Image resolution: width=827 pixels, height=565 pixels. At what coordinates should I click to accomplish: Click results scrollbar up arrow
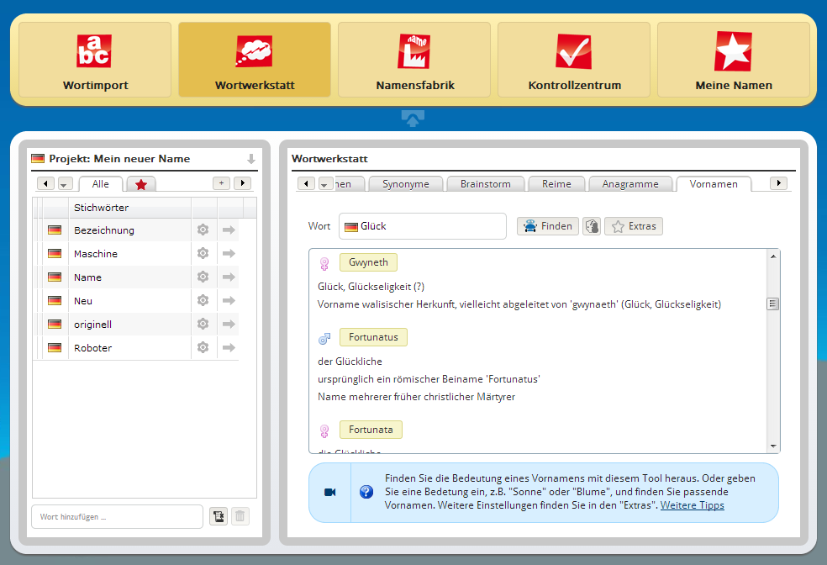point(773,256)
